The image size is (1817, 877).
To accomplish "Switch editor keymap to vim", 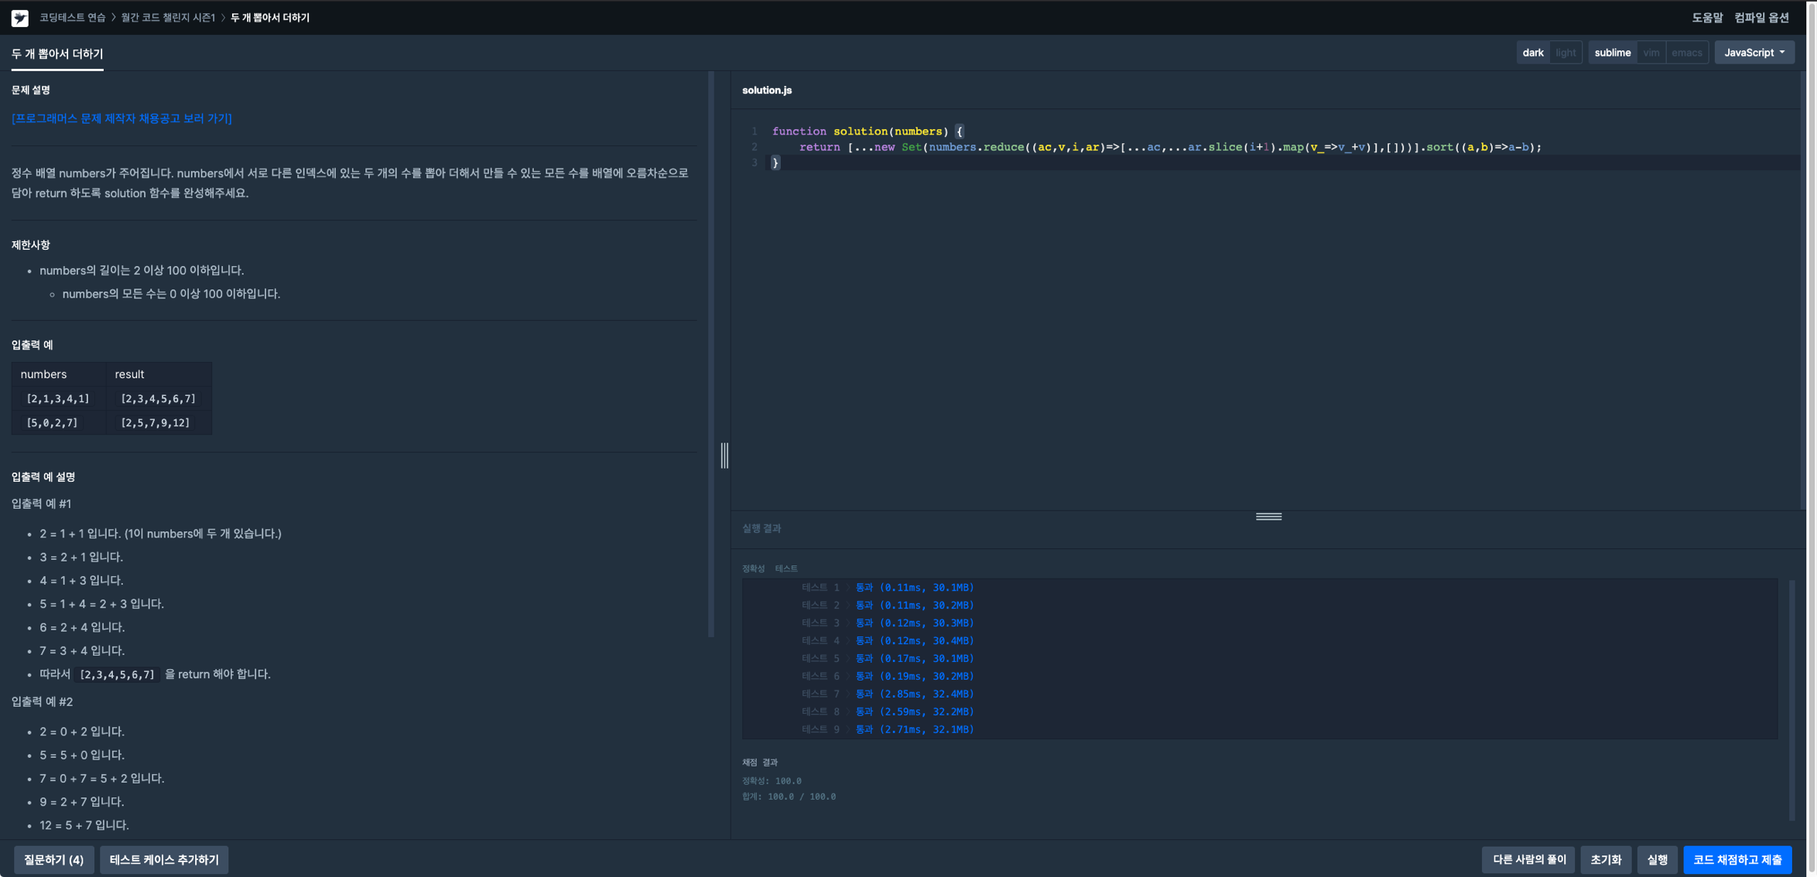I will click(1651, 53).
